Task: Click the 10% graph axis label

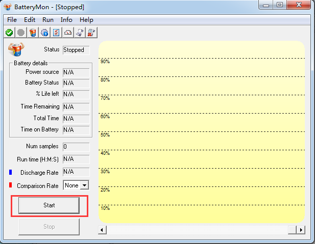Action: pyautogui.click(x=105, y=208)
